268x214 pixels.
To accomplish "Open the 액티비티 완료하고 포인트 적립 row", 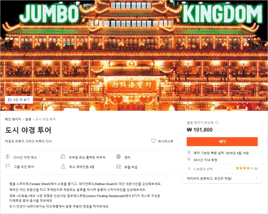I will (222, 178).
